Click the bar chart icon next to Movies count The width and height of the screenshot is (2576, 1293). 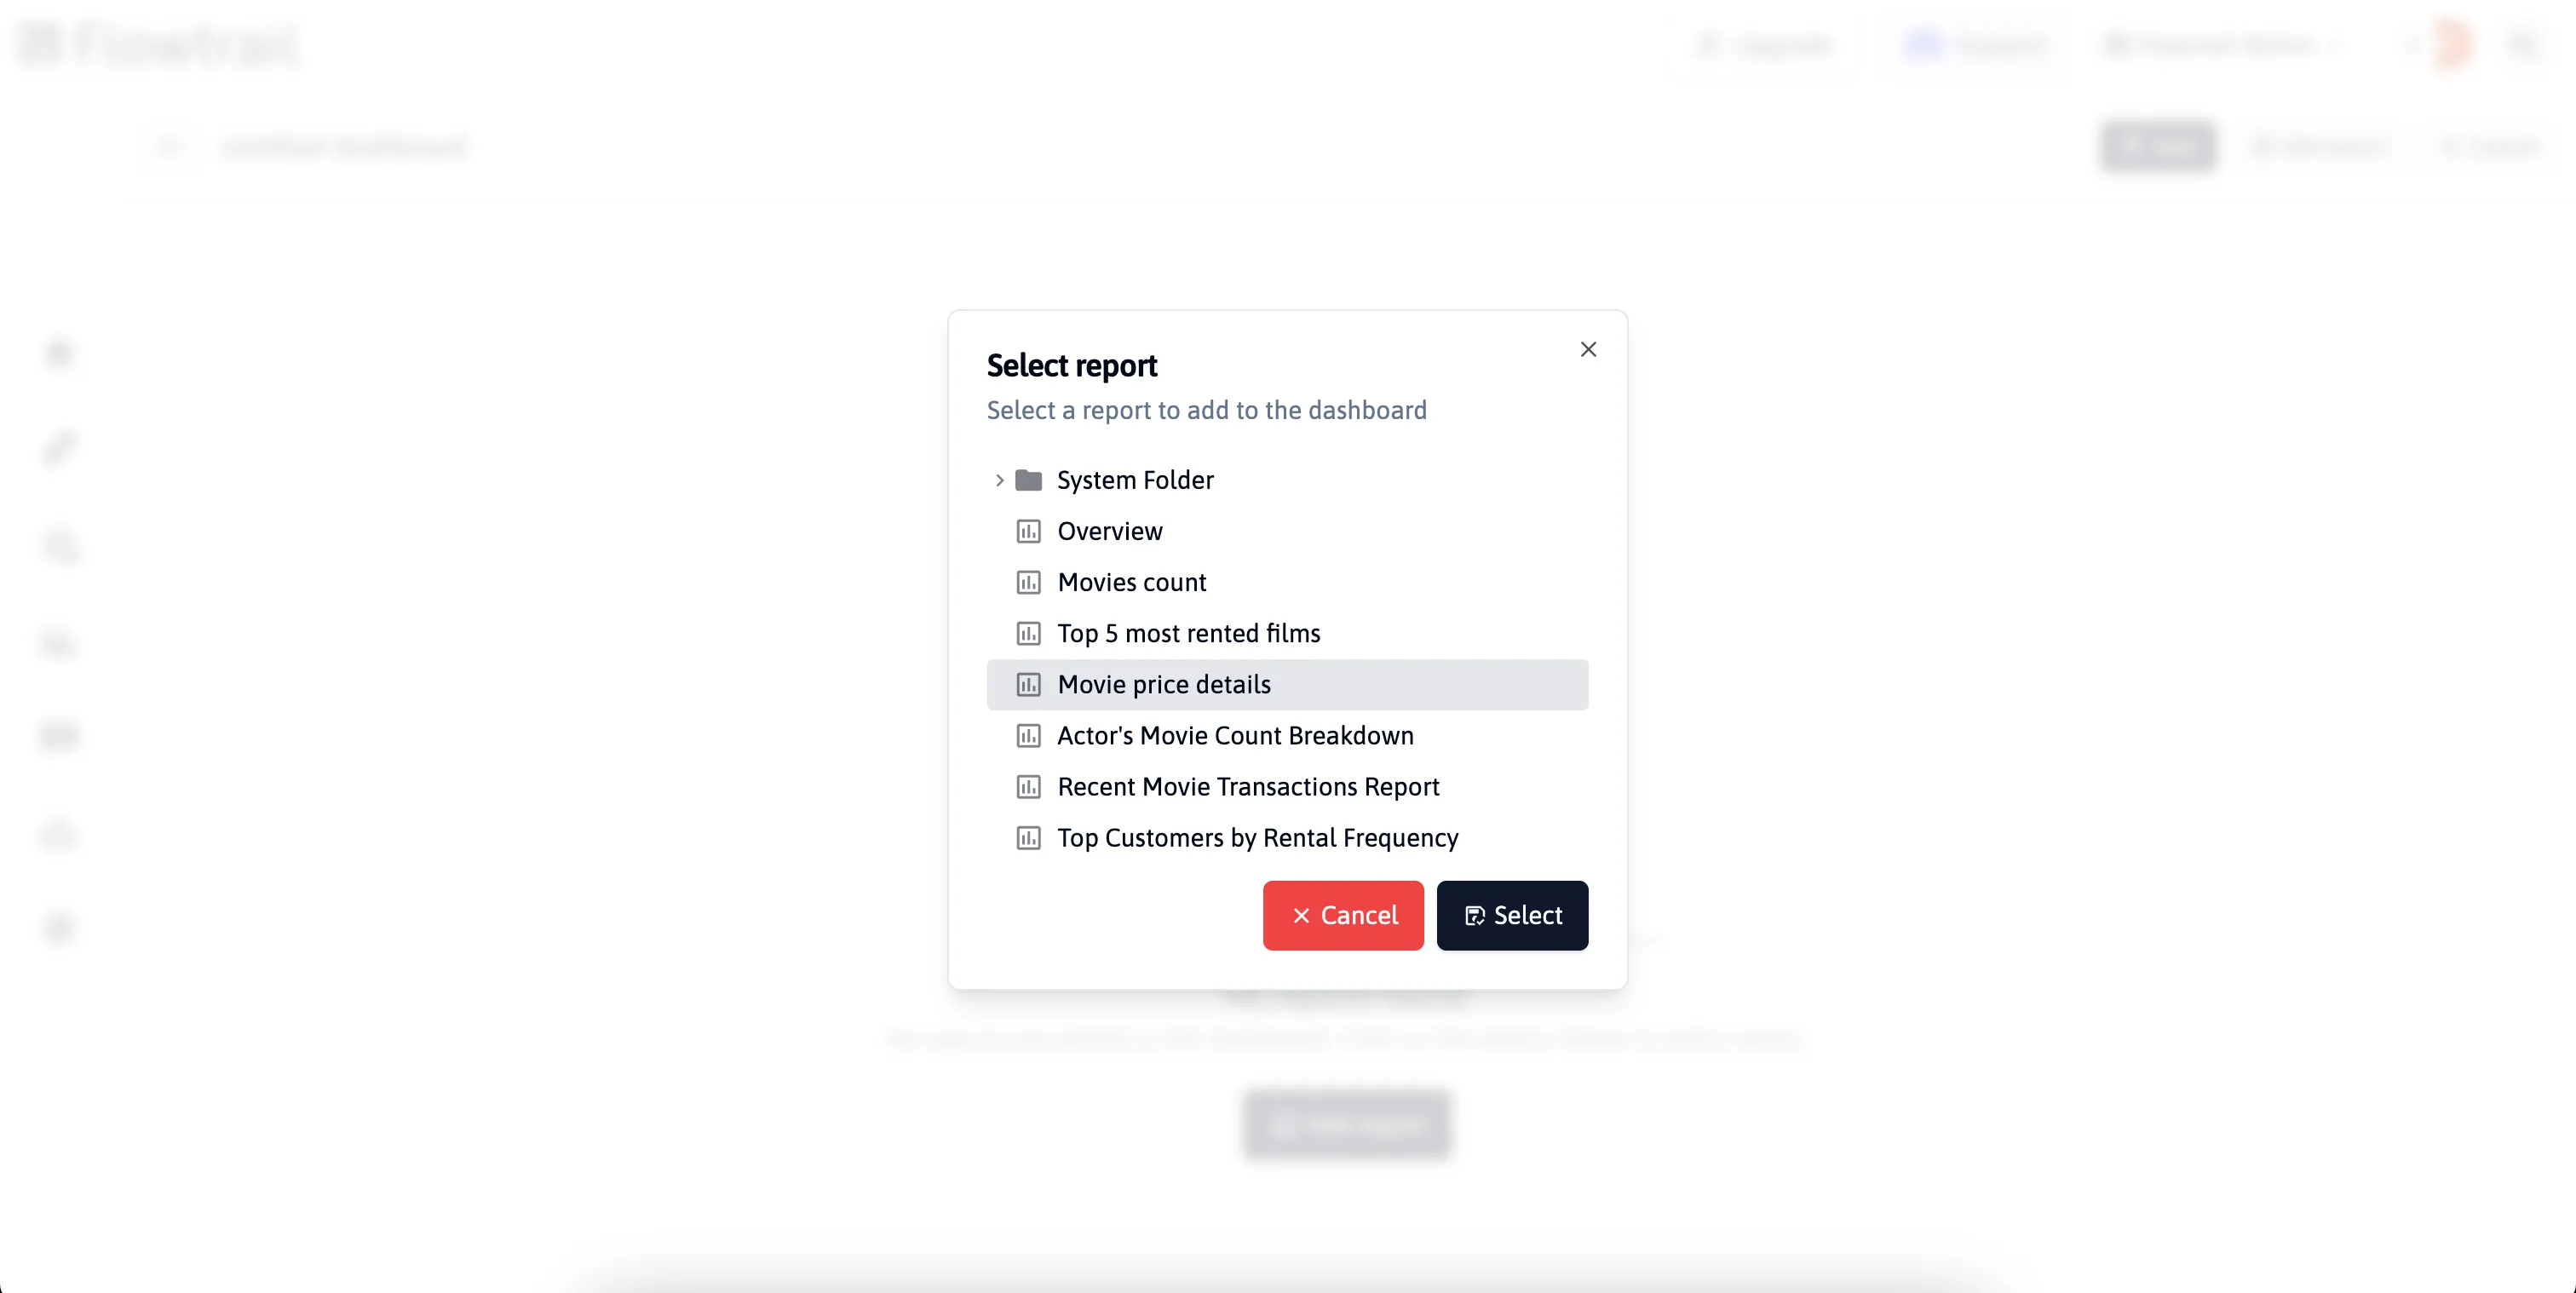(x=1027, y=582)
